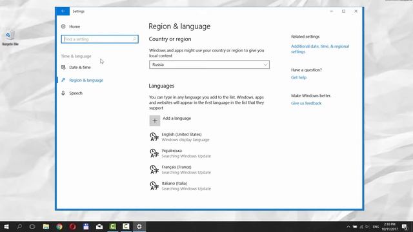Click the plus icon to add a language

click(x=155, y=121)
